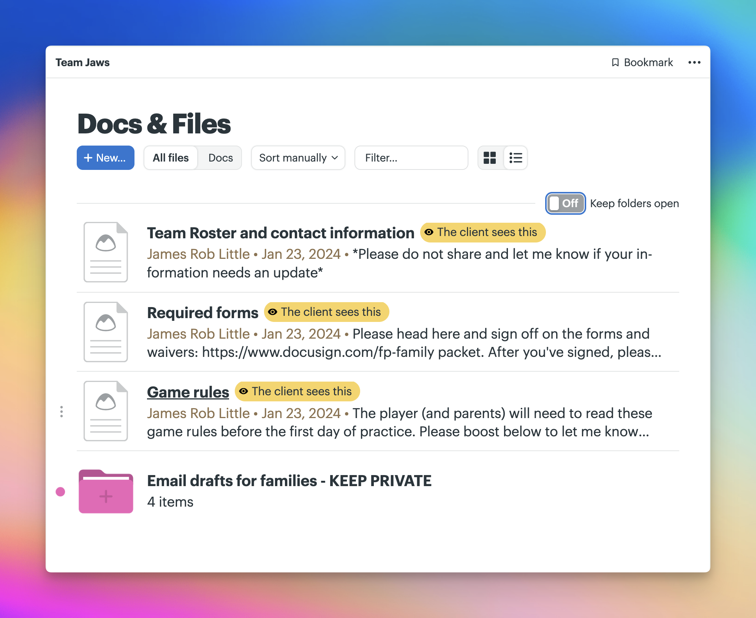Open Email drafts for families - KEEP PRIVATE folder
This screenshot has width=756, height=618.
(289, 481)
